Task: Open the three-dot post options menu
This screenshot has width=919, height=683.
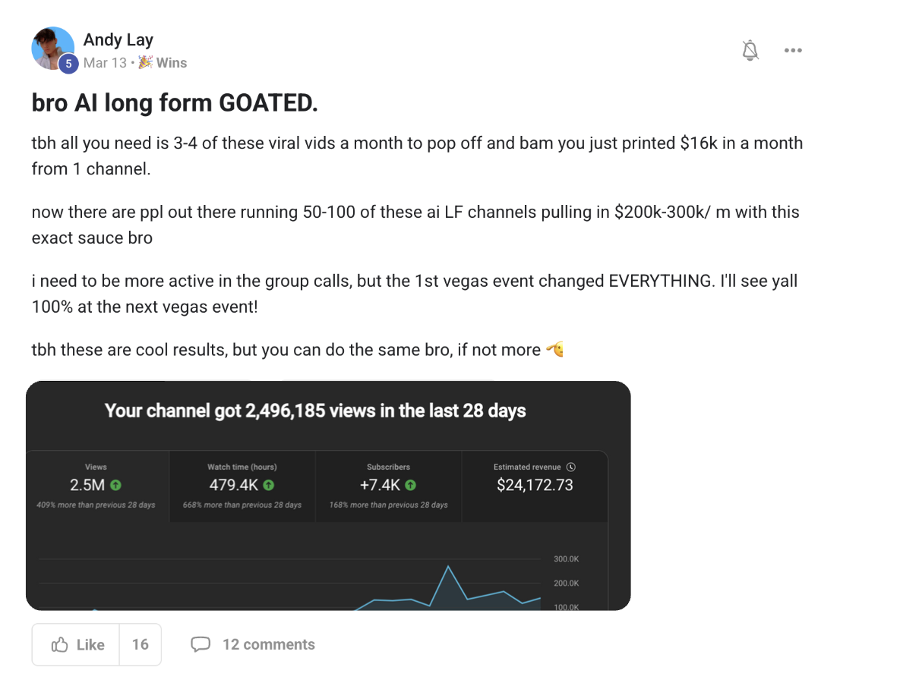Action: pyautogui.click(x=793, y=51)
